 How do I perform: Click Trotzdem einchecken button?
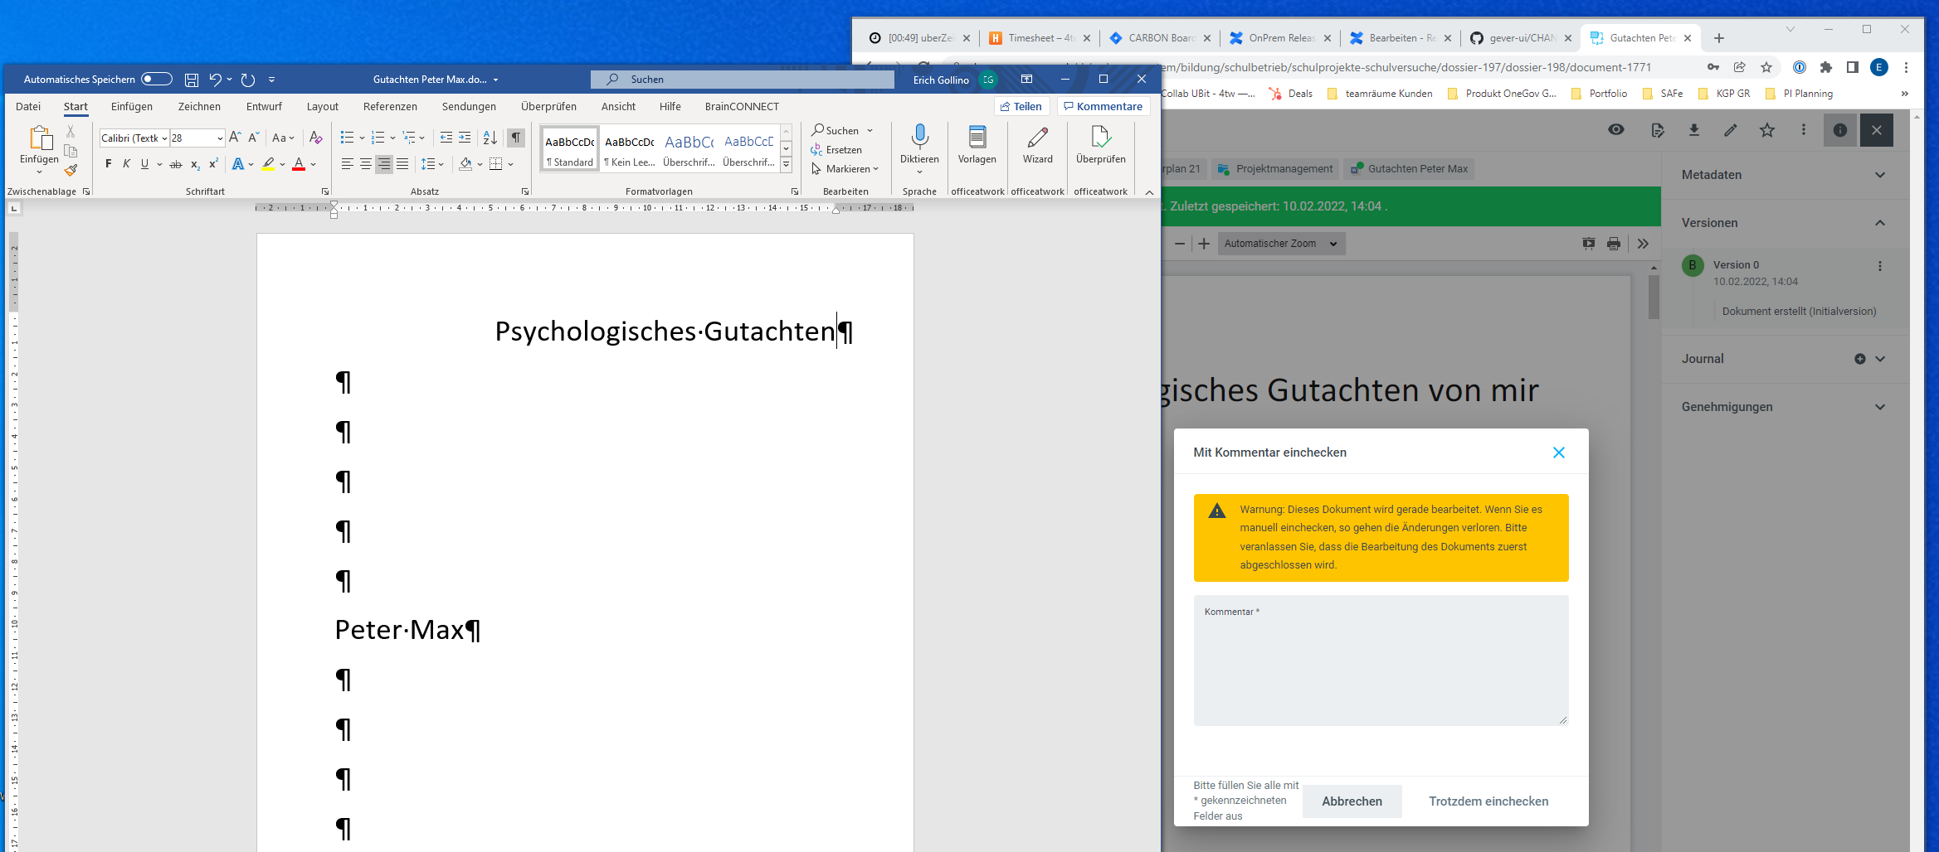pos(1488,801)
